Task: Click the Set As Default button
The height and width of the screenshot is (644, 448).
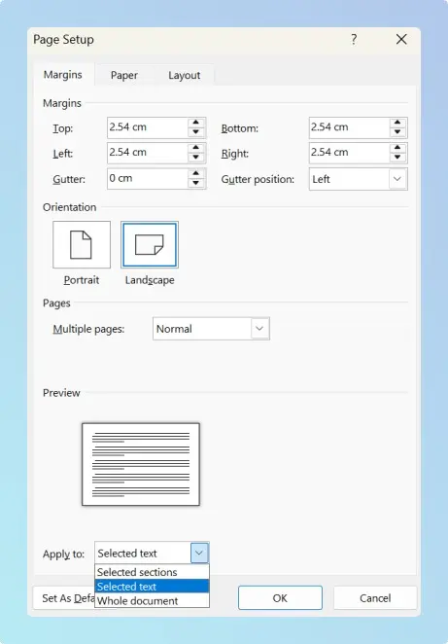Action: 63,598
